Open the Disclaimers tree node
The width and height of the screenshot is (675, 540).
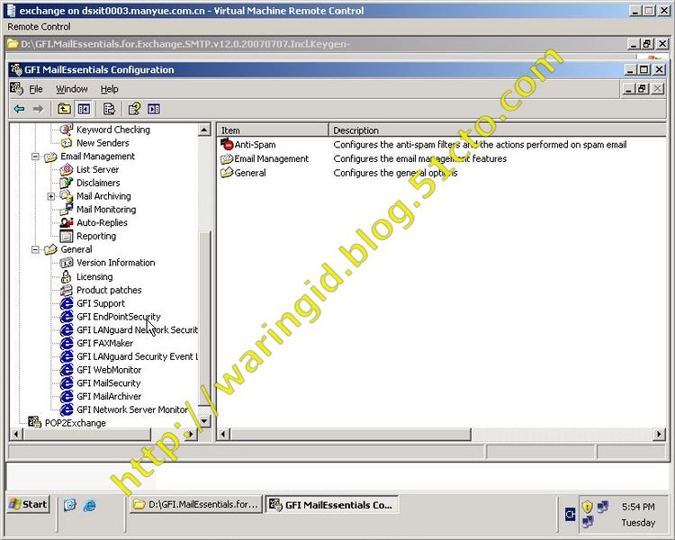[x=97, y=183]
